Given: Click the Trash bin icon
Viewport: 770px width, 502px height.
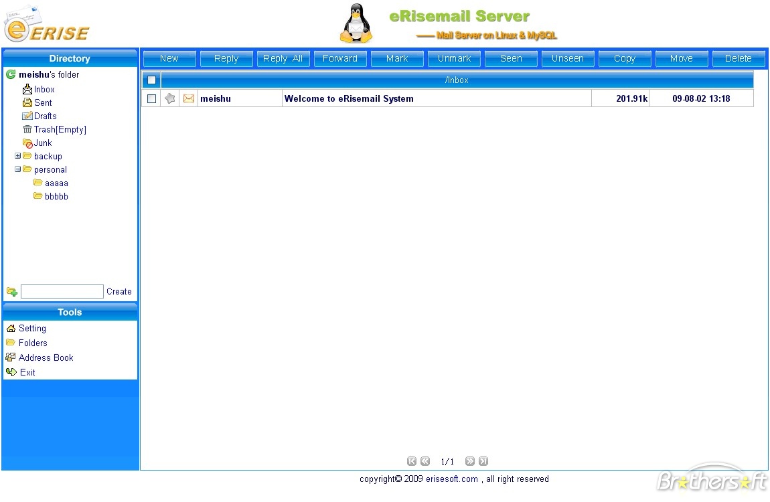Looking at the screenshot, I should coord(27,129).
